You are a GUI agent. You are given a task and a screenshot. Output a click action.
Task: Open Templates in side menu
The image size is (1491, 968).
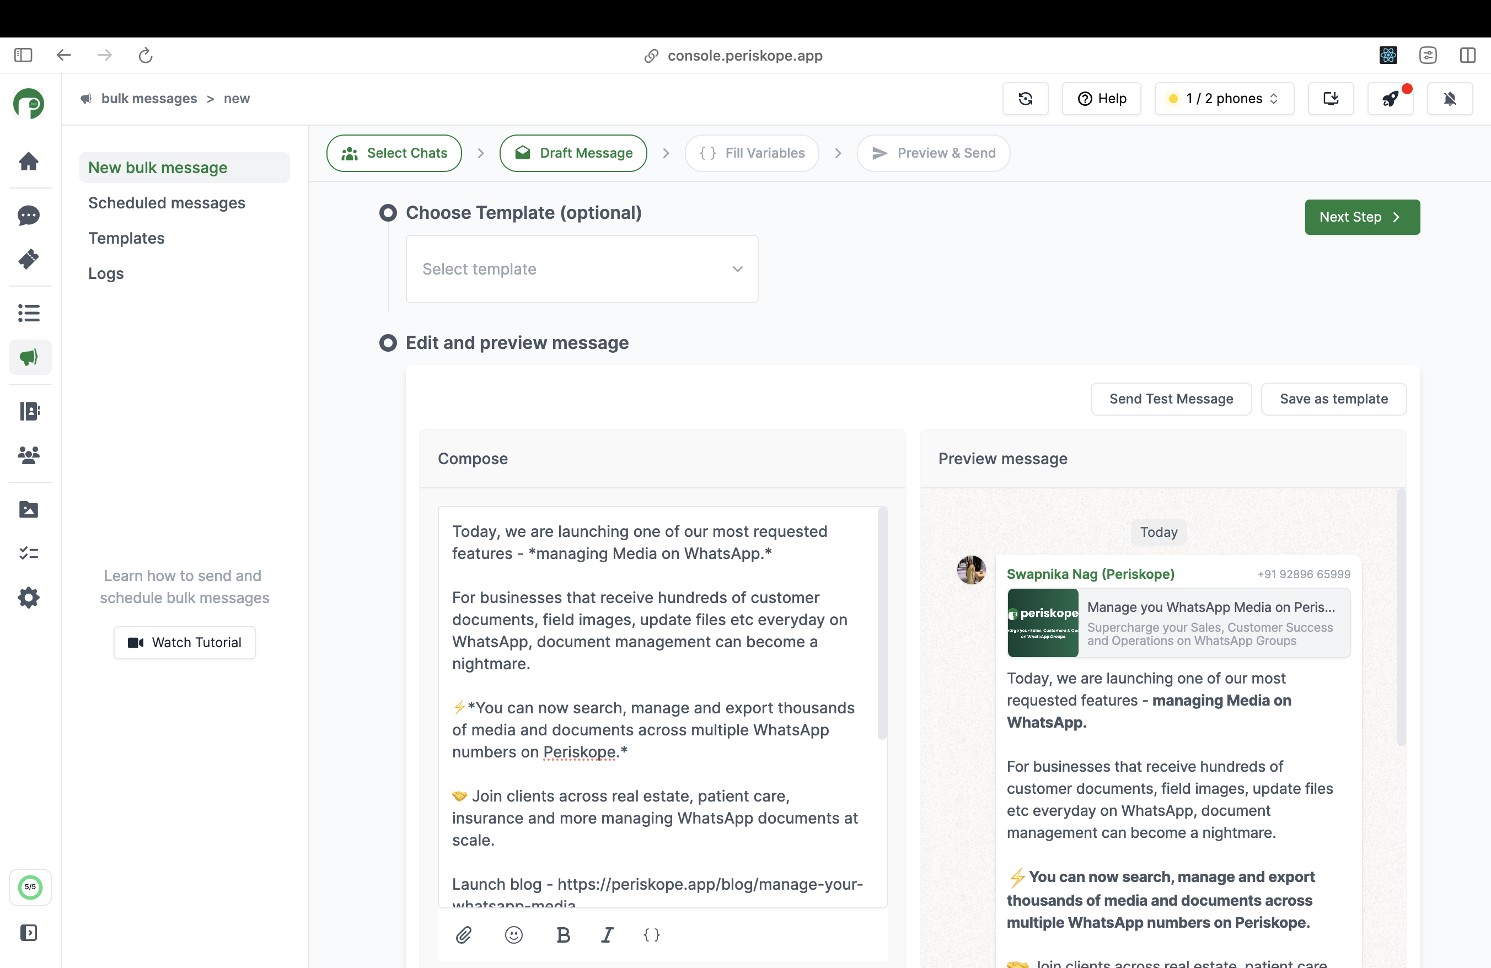(126, 239)
